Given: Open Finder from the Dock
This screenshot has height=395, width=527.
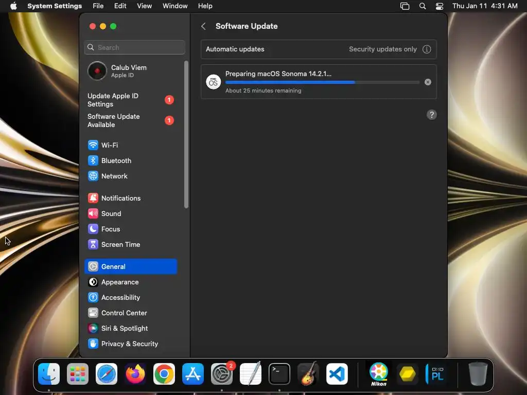Looking at the screenshot, I should (49, 374).
